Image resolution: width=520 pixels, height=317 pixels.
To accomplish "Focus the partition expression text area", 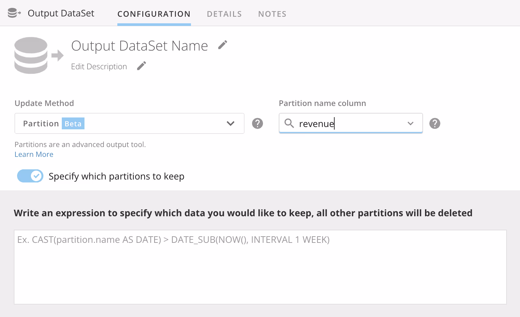I will [260, 267].
